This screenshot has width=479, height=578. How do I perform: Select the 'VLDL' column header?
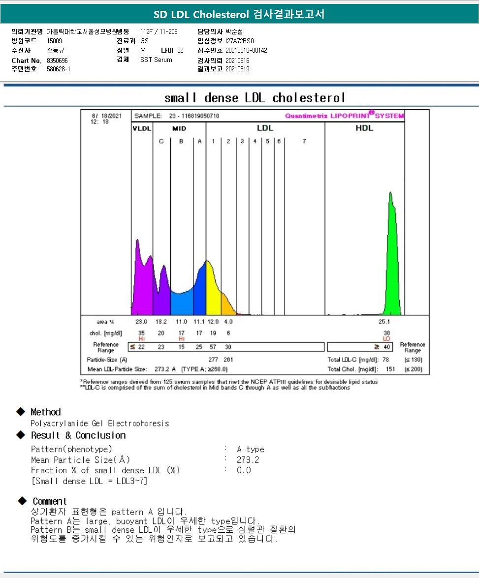[142, 128]
